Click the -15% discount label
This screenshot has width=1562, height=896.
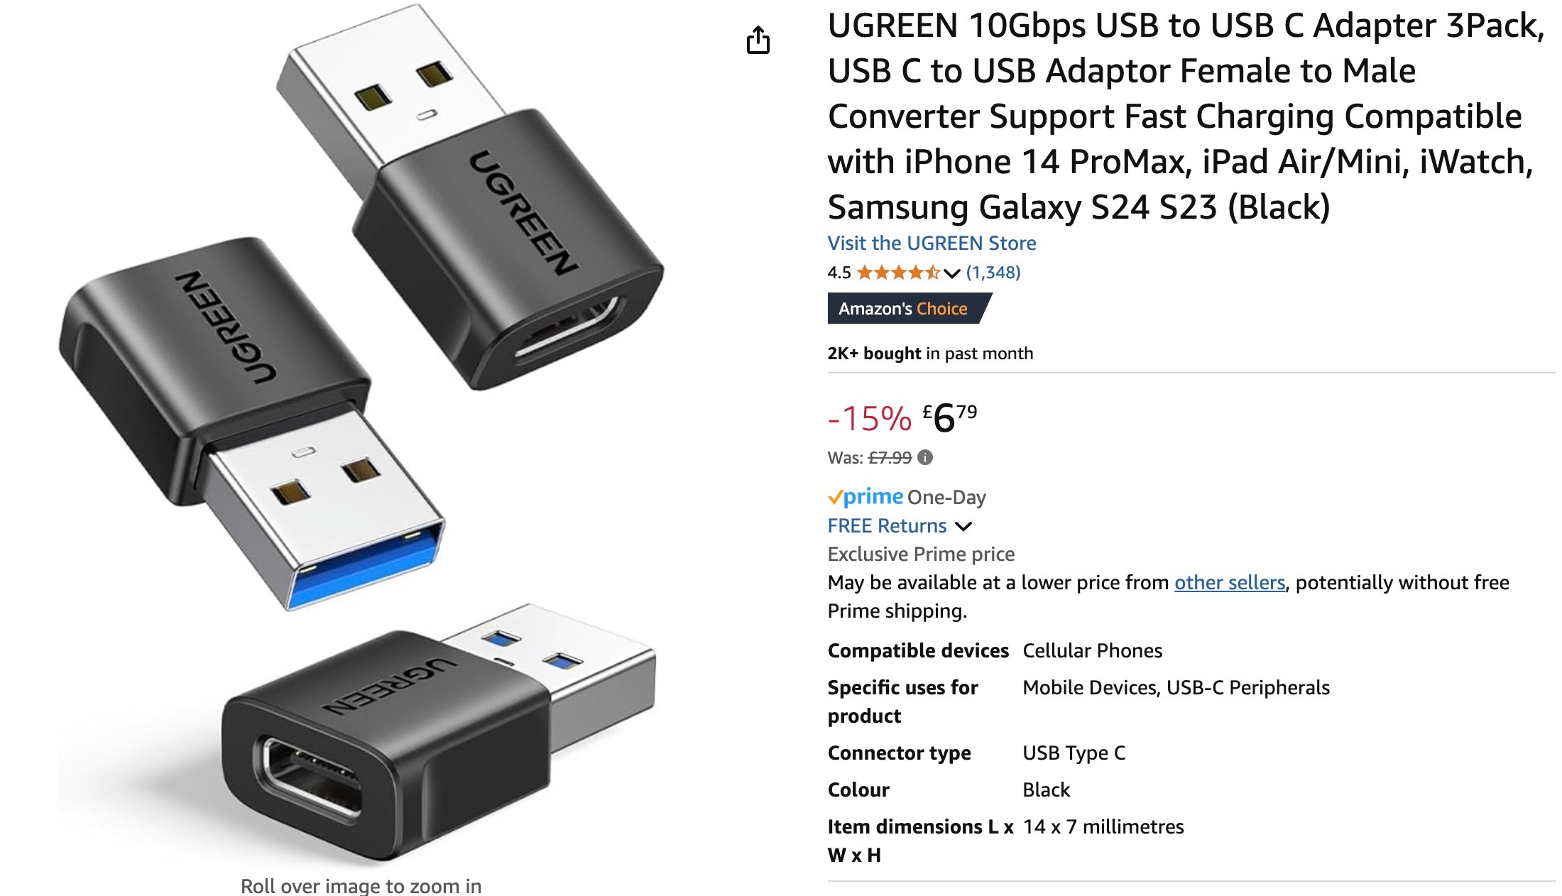(x=870, y=418)
